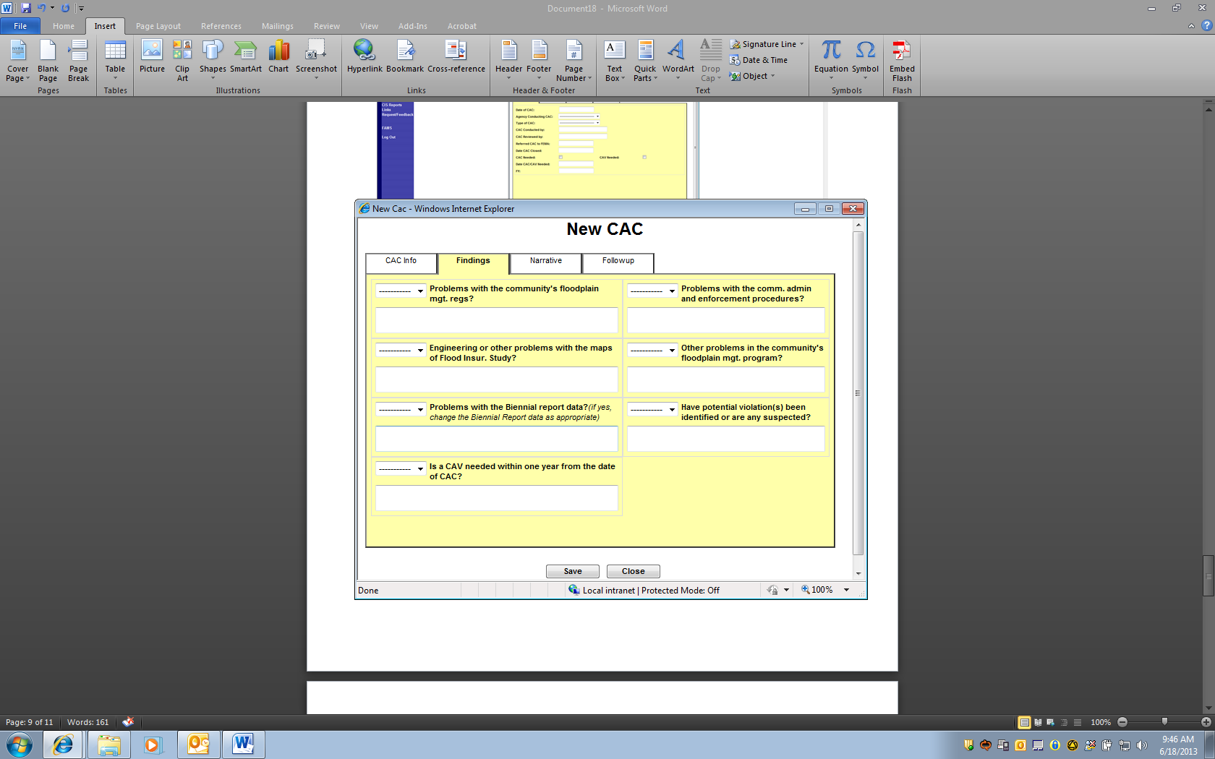Insert a Hyperlink

[364, 58]
